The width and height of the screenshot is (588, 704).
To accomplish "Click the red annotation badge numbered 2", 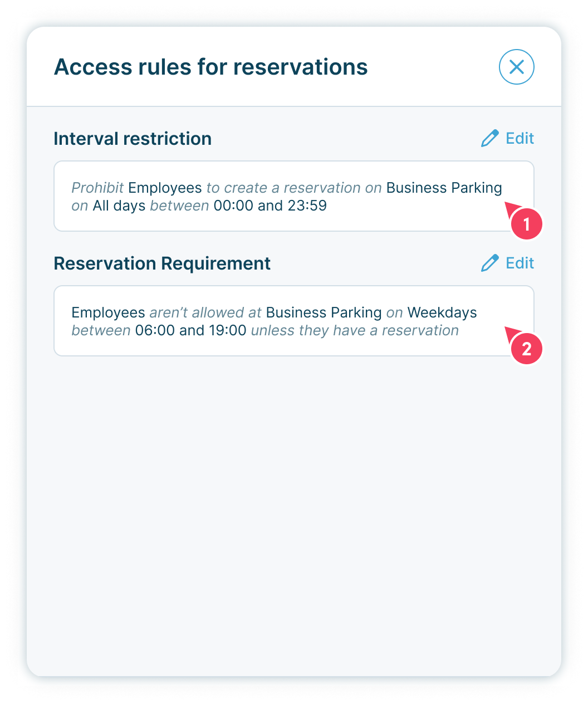I will point(526,349).
